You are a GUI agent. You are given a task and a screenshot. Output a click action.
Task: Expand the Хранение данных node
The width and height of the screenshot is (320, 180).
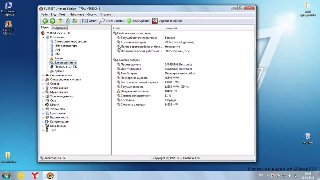pos(43,96)
